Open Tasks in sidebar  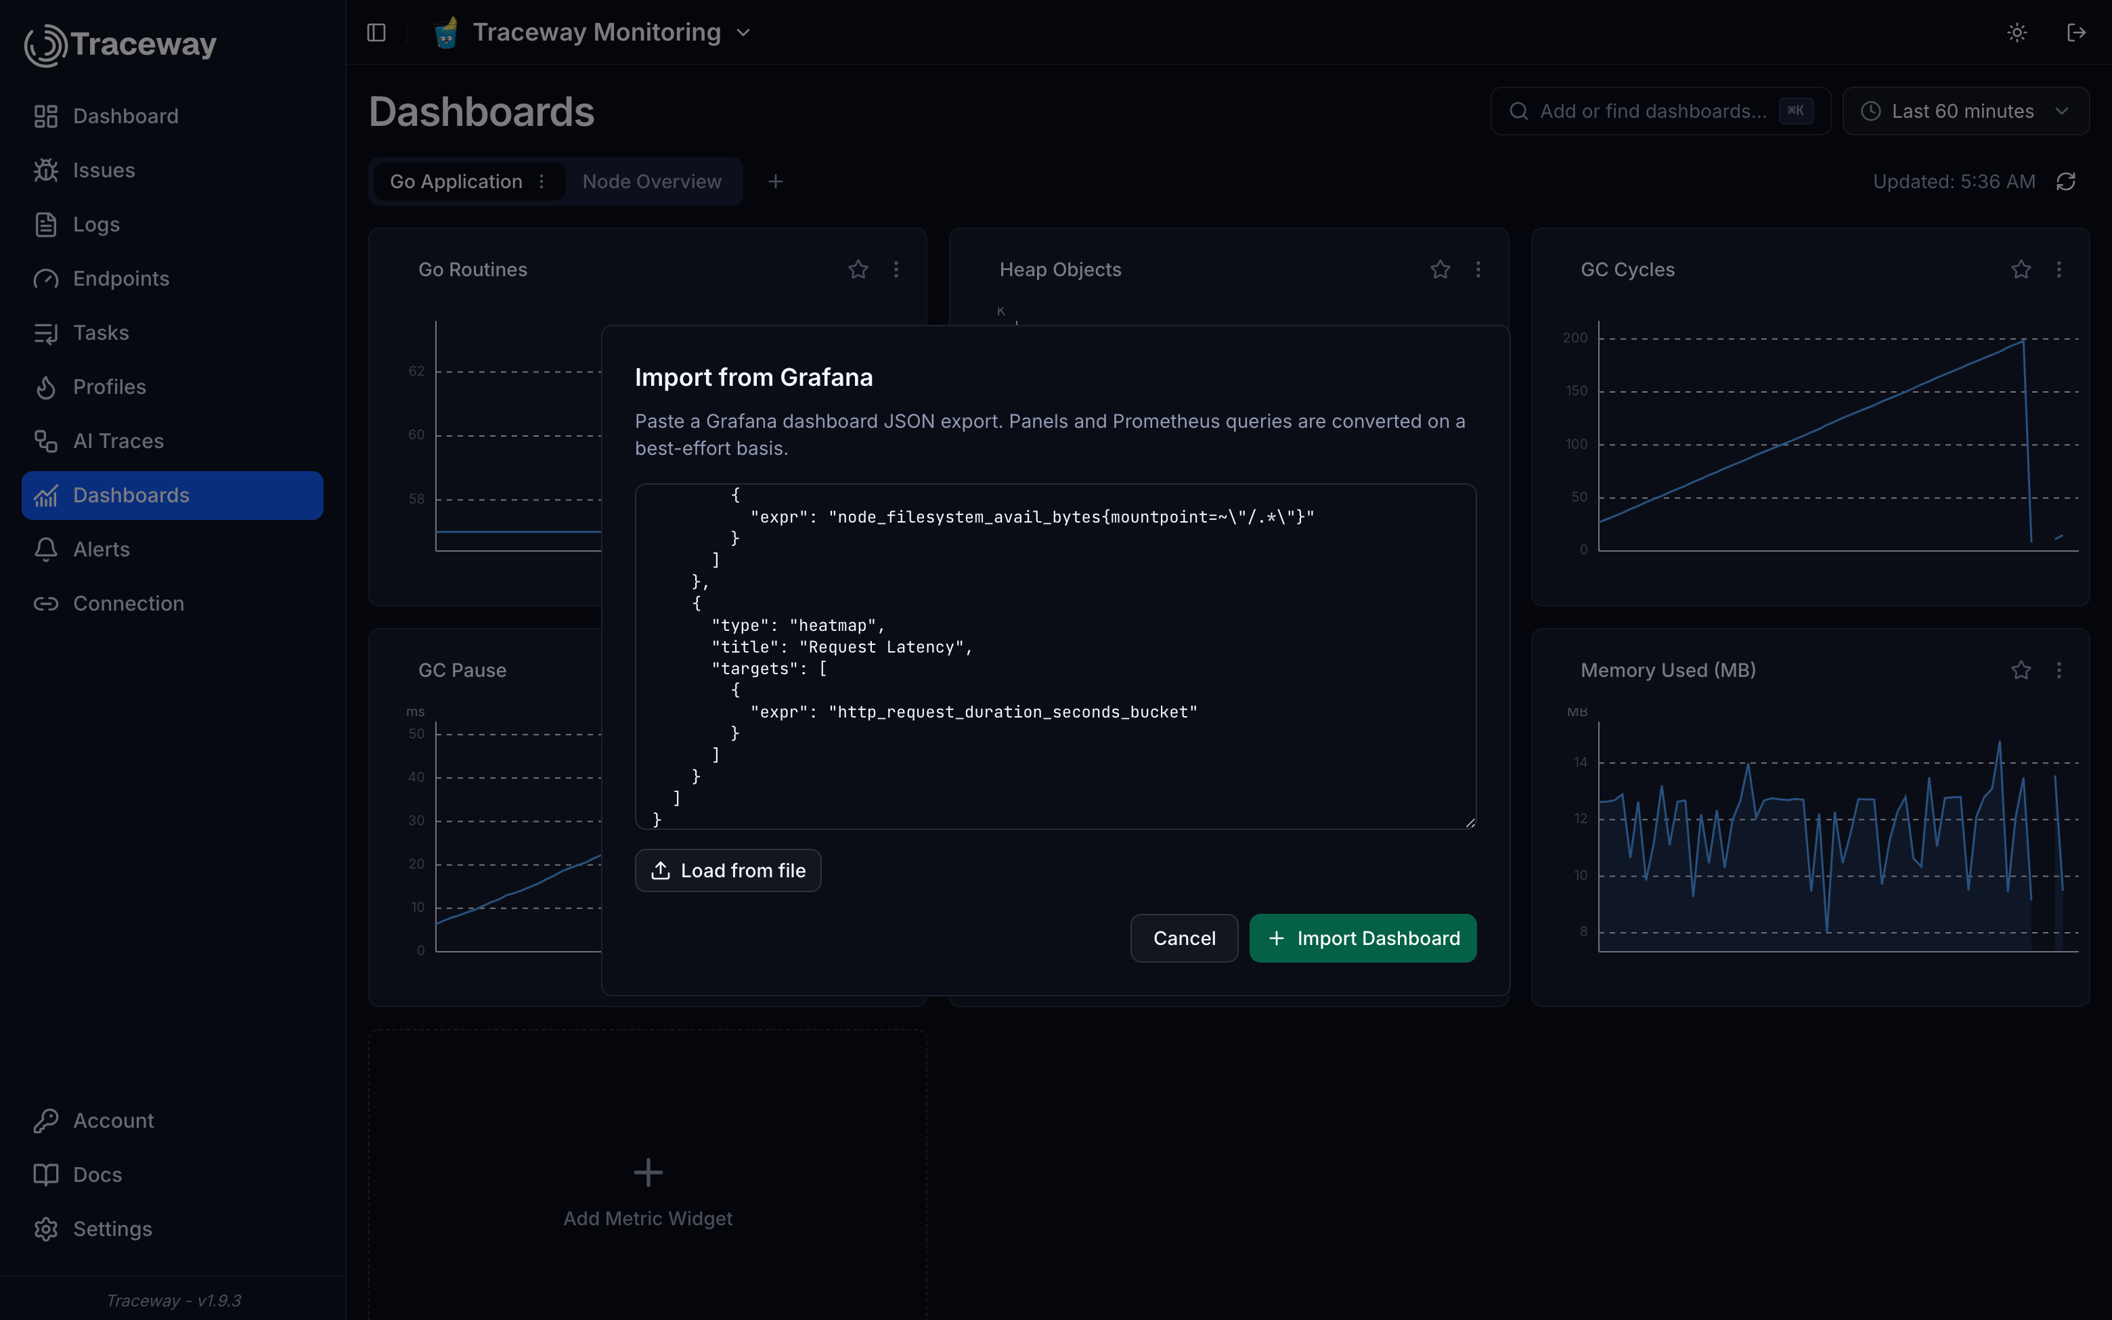173,332
